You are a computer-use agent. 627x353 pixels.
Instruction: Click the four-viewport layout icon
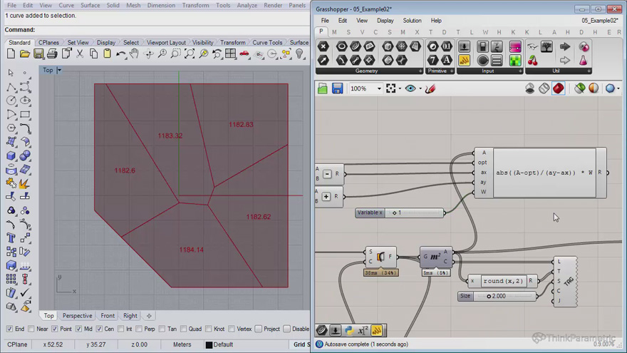(230, 53)
